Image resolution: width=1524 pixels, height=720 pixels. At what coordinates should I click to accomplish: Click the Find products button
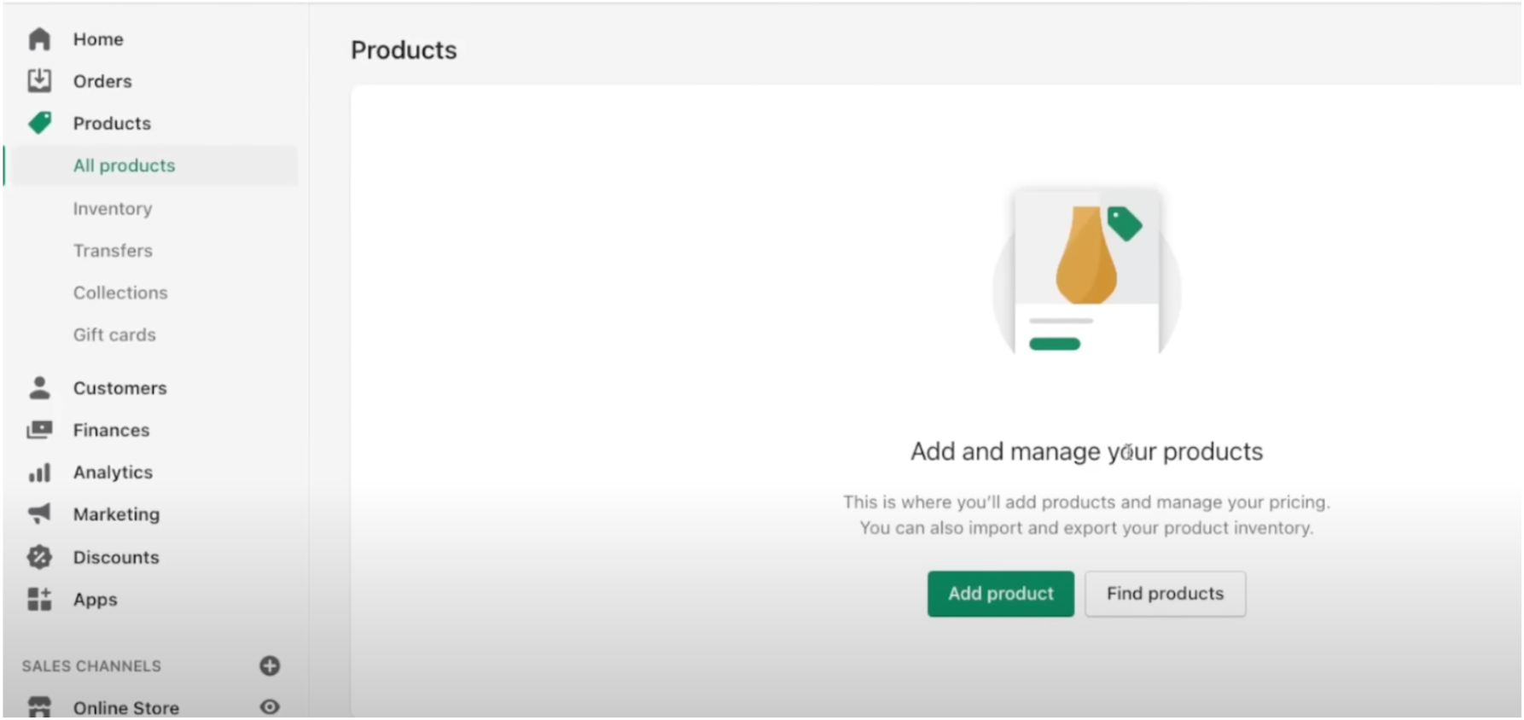(x=1165, y=594)
